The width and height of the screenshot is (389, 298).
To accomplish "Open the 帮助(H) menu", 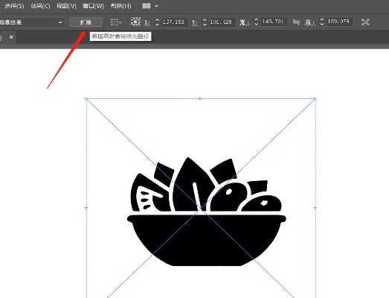I will (120, 6).
